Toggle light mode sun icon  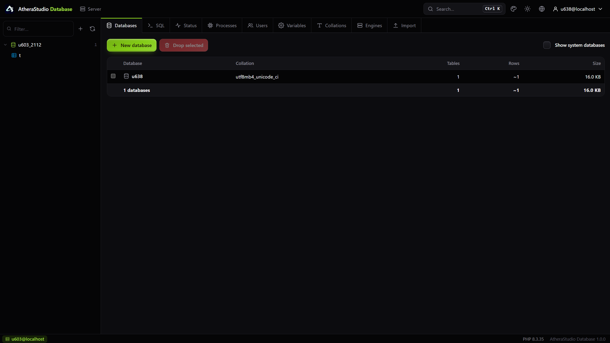(528, 9)
